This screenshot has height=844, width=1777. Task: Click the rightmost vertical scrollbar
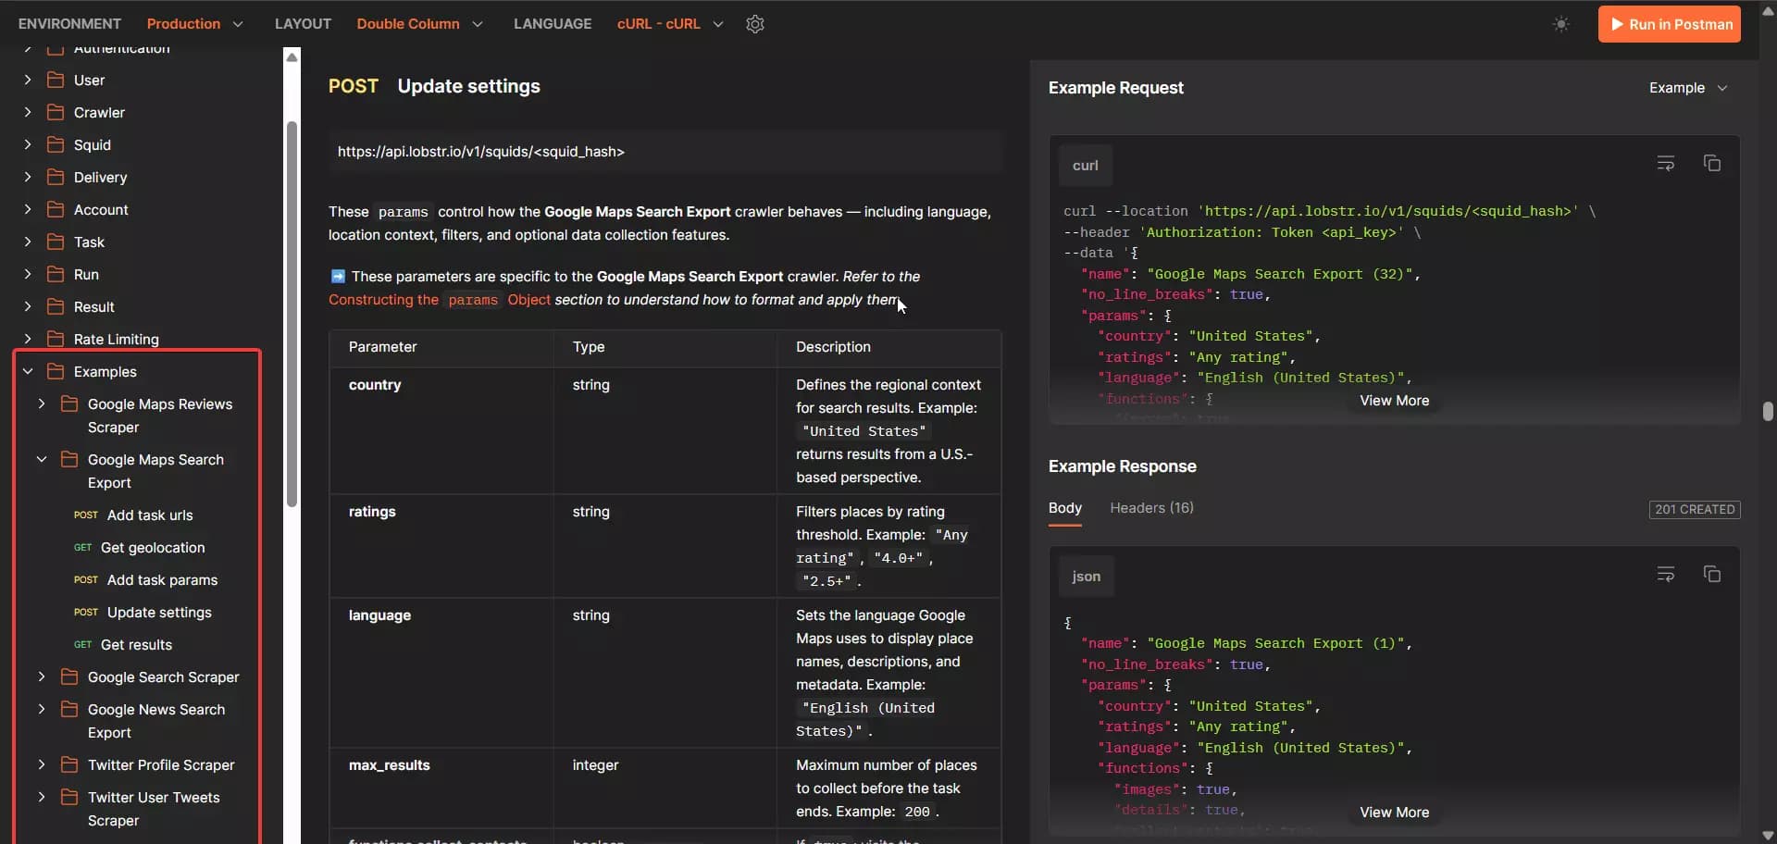pos(1768,413)
